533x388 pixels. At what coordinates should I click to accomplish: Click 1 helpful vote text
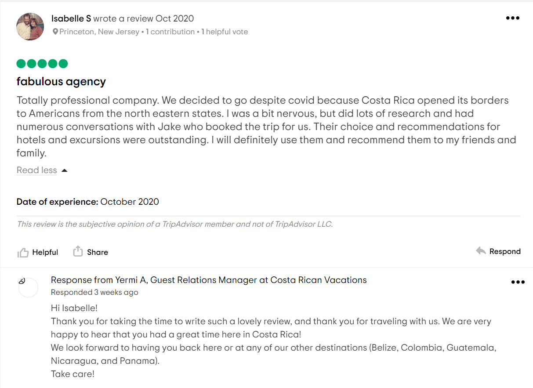tap(225, 32)
